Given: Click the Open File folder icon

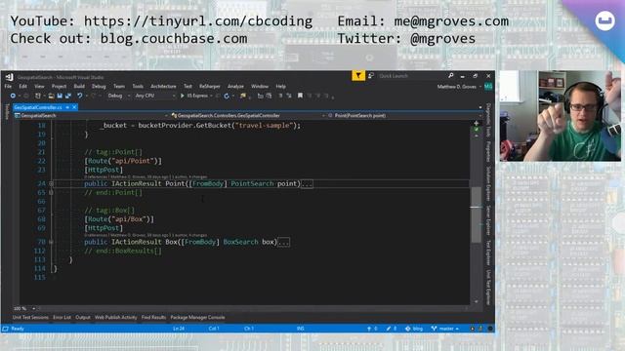Looking at the screenshot, I should (x=51, y=96).
